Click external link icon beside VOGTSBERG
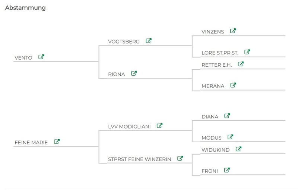 pyautogui.click(x=149, y=41)
